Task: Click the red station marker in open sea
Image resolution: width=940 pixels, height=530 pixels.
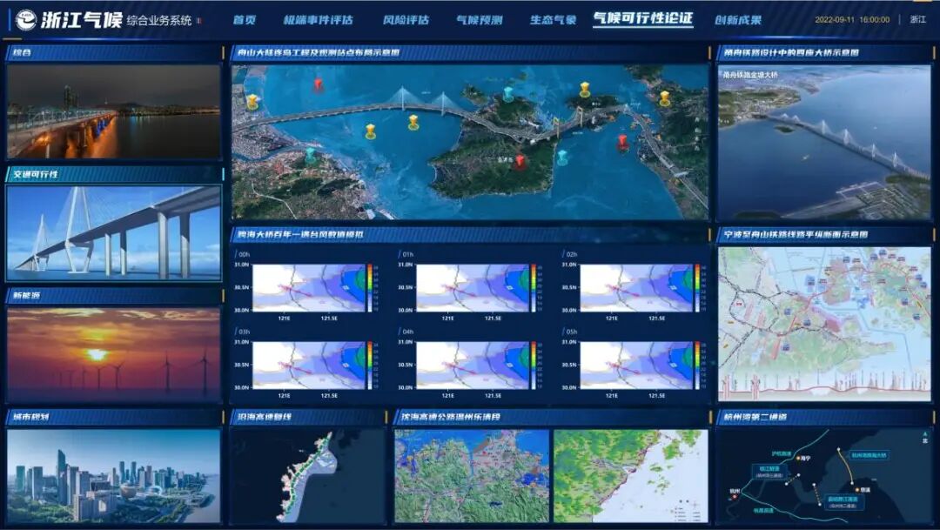Action: (319, 85)
